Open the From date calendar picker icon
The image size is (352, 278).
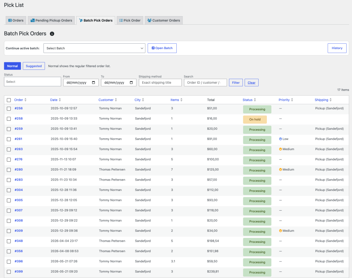coord(94,83)
